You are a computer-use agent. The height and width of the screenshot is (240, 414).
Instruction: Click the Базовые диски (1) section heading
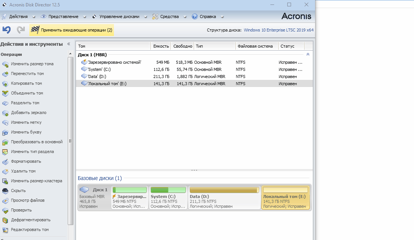coord(100,178)
